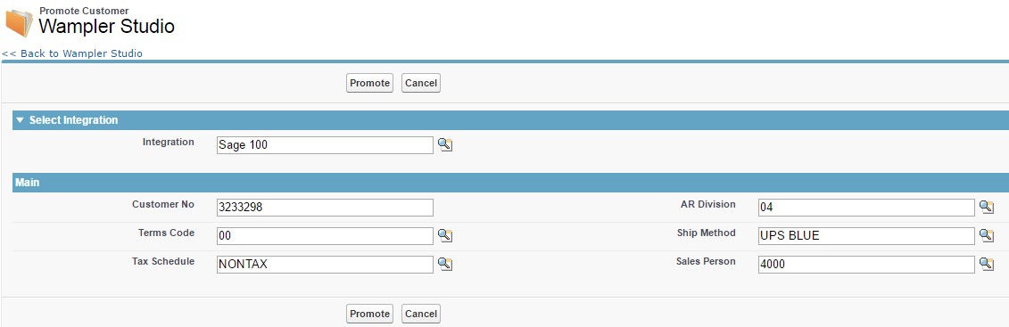Click the Tax Schedule field with NONTAX
Image resolution: width=1009 pixels, height=327 pixels.
pos(325,264)
